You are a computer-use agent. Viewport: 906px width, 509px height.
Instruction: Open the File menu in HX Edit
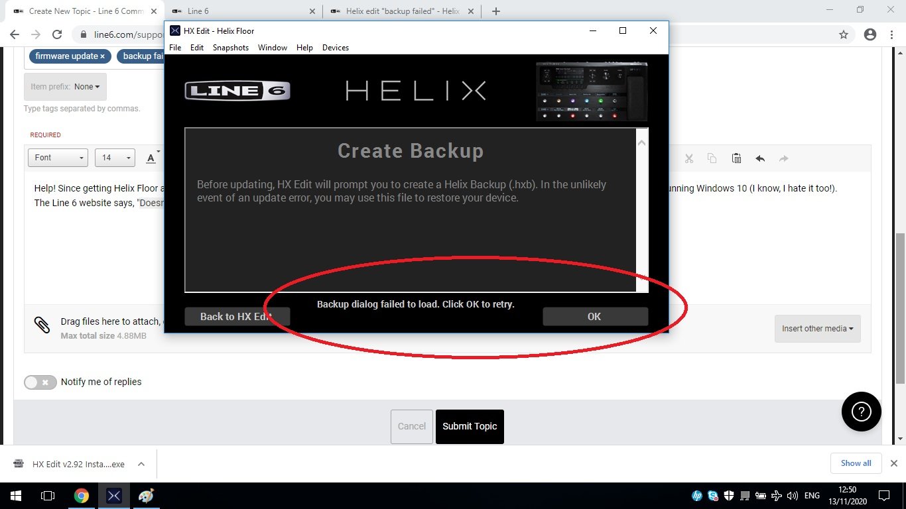175,48
